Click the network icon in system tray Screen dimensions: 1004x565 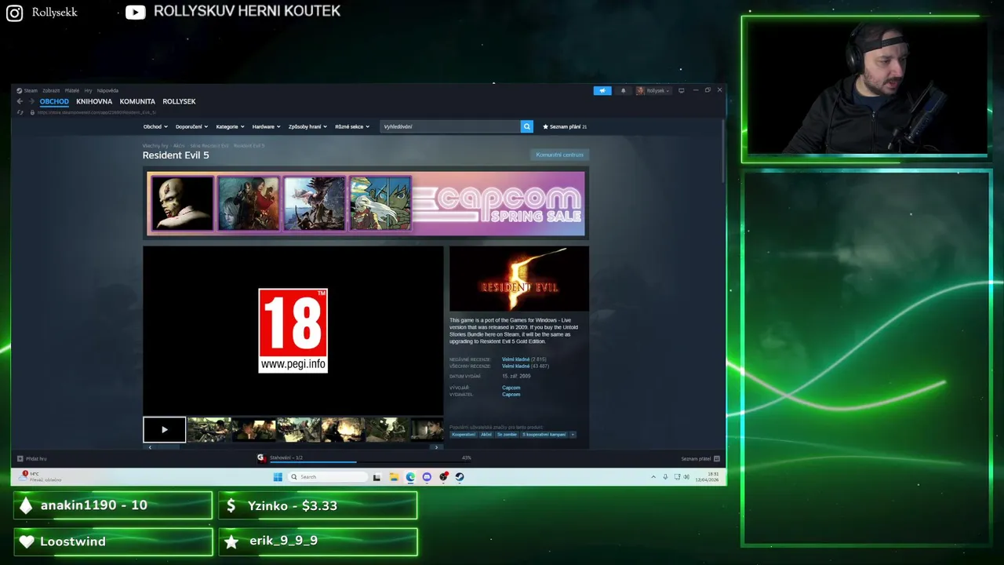click(676, 476)
